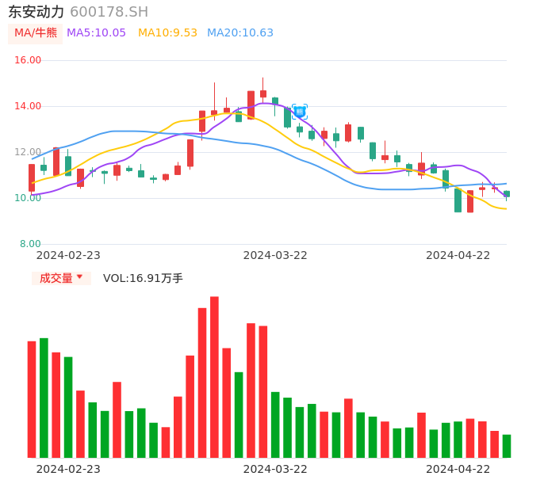Viewport: 544px width, 480px height.
Task: Click the tallest red volume bar
Action: point(214,377)
